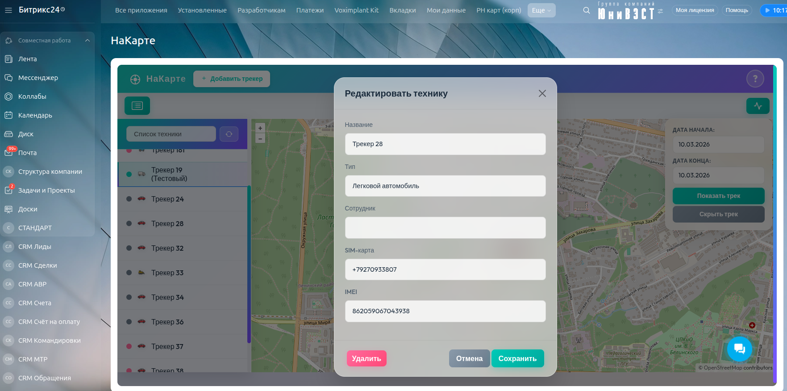Click Показать трек button
The image size is (787, 391).
coord(718,196)
